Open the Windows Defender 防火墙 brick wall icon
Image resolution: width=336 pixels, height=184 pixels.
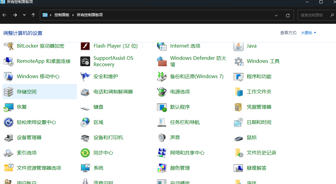point(162,61)
